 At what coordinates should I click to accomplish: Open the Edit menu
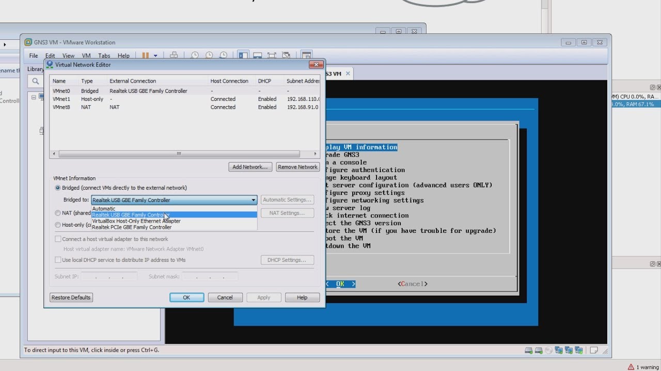[x=50, y=56]
